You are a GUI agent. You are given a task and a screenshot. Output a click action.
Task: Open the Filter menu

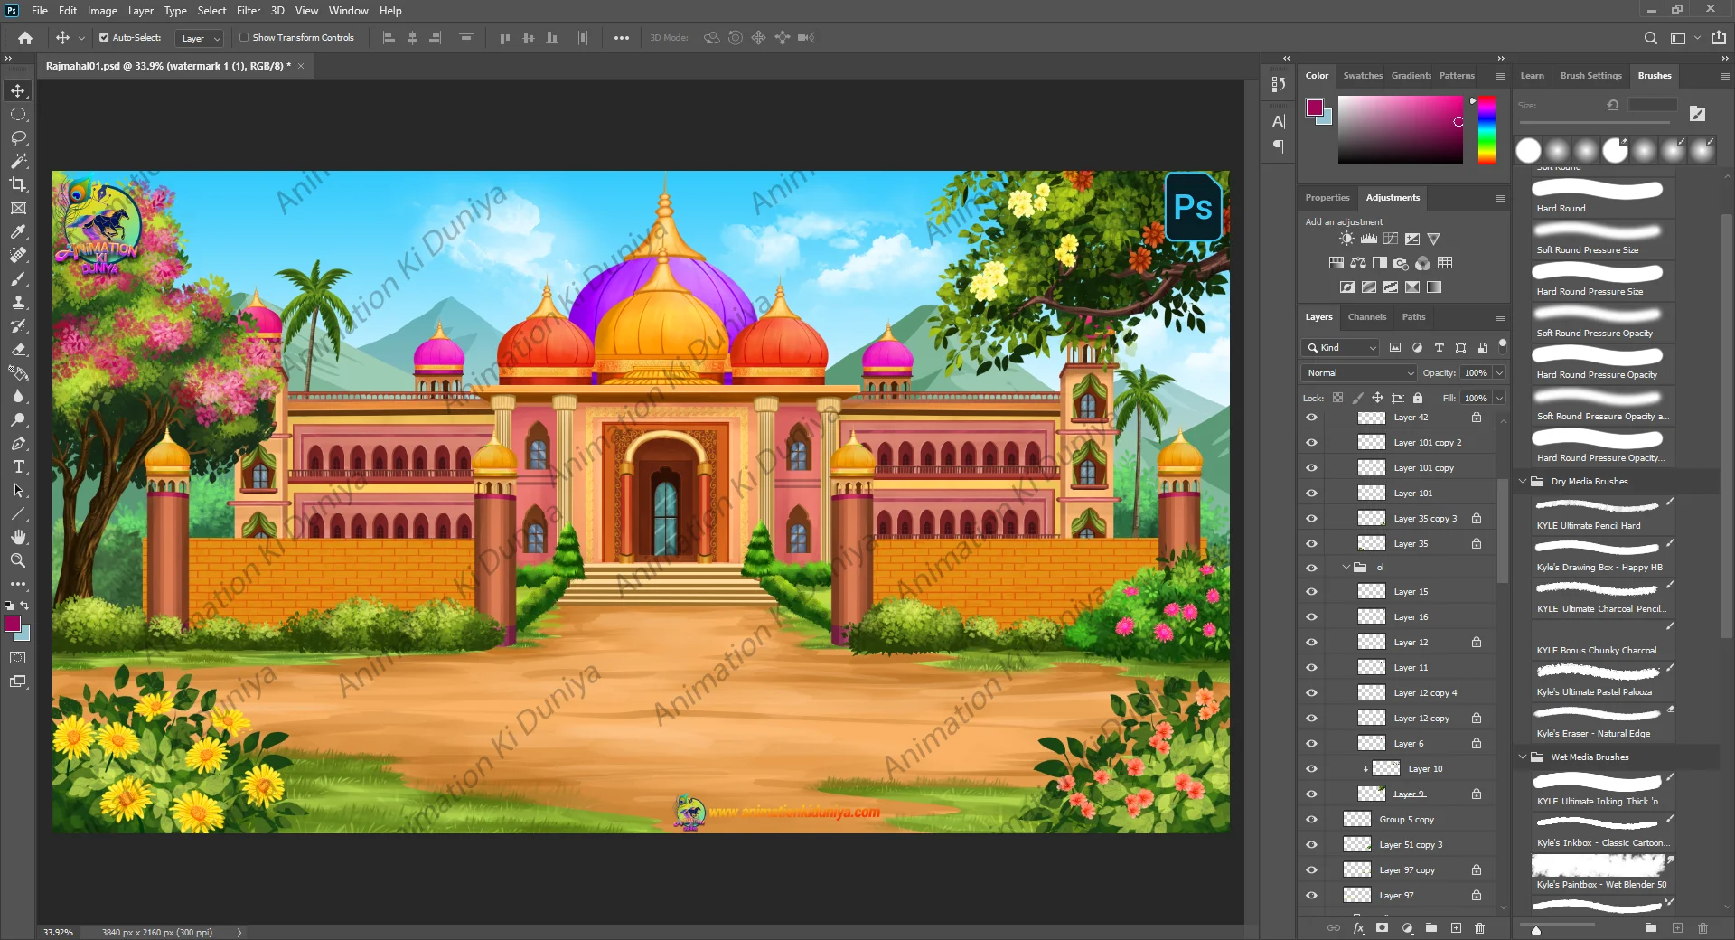248,11
